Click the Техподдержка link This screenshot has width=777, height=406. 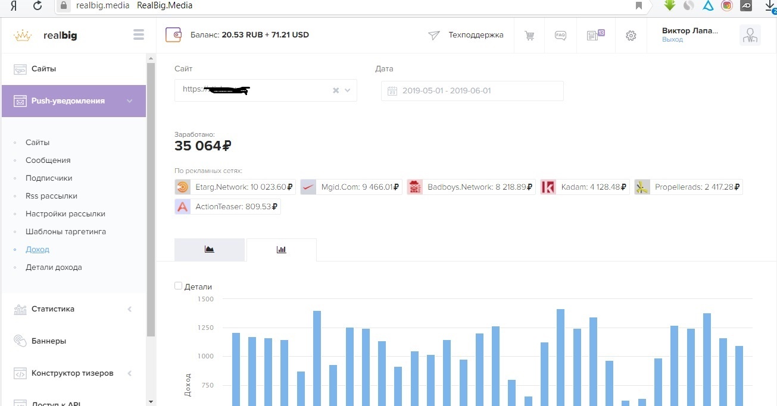click(476, 35)
